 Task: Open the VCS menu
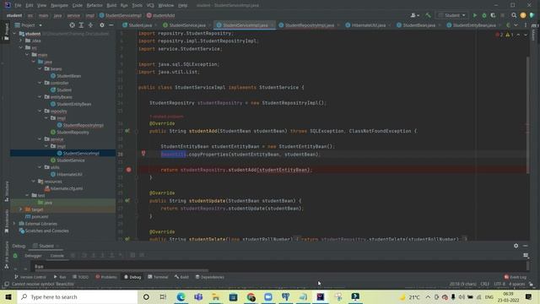coord(150,5)
